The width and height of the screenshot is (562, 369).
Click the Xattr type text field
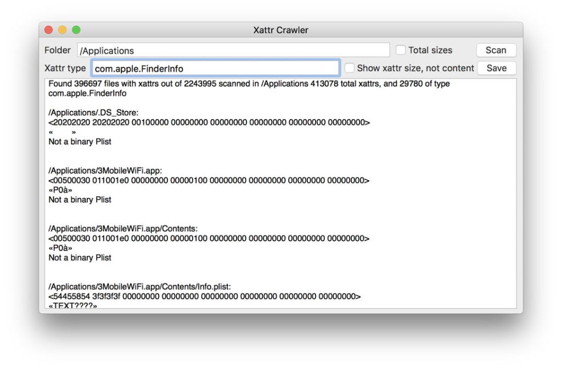(215, 69)
